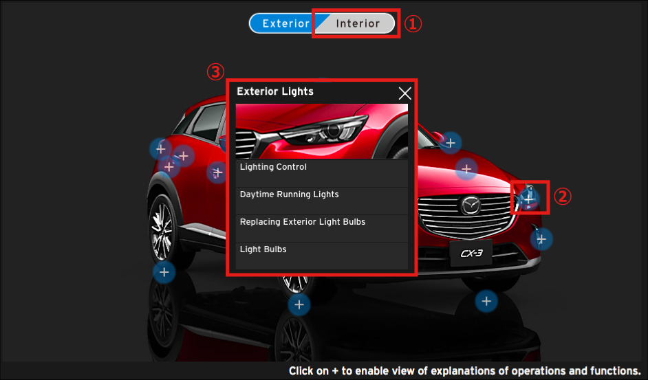Open the Light Bulbs topic

322,250
